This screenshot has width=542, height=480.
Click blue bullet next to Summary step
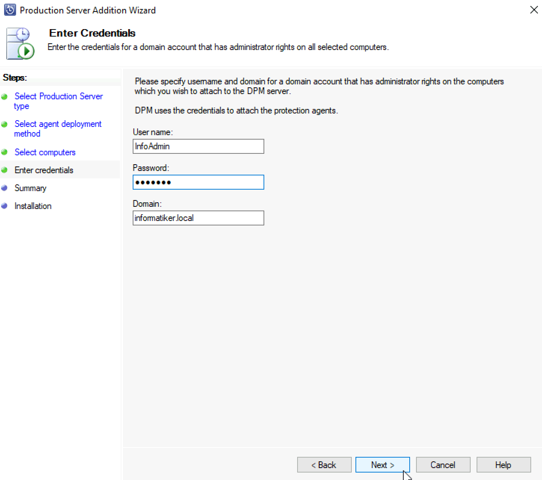point(4,188)
